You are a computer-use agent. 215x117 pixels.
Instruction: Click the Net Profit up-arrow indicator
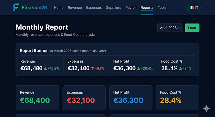point(139,68)
